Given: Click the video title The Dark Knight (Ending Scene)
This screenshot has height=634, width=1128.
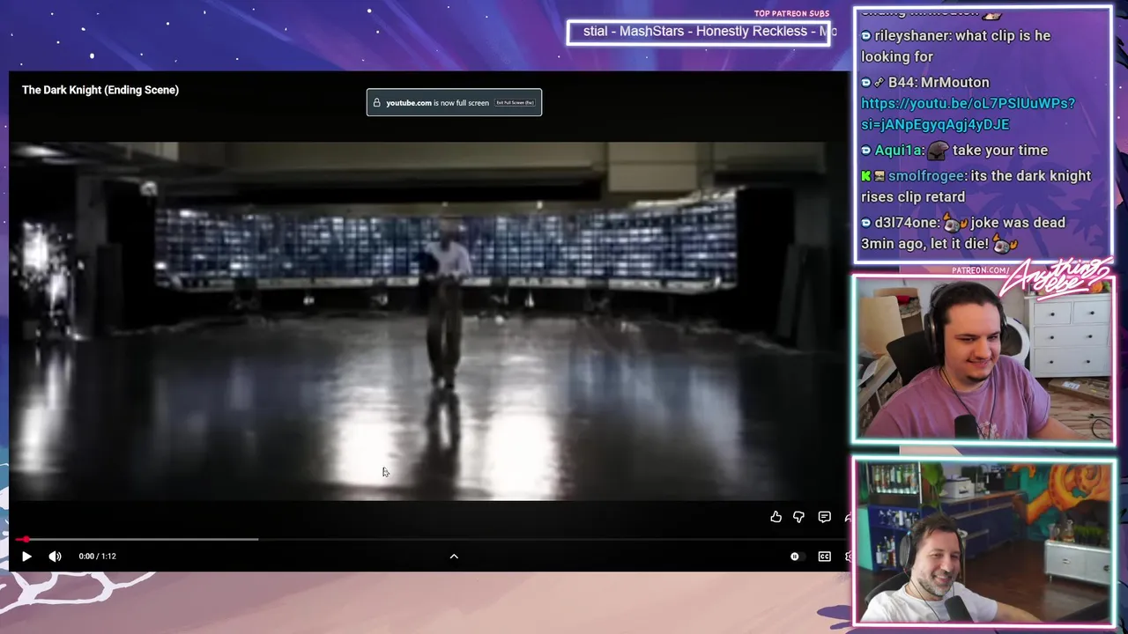Looking at the screenshot, I should [x=100, y=90].
